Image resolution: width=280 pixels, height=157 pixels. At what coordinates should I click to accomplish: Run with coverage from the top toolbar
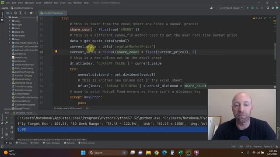[x=257, y=8]
